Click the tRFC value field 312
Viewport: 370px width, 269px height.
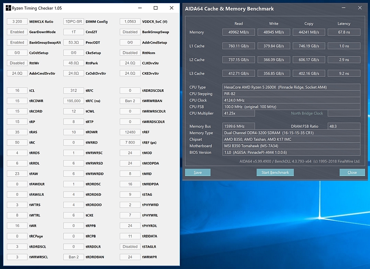[x=74, y=91]
